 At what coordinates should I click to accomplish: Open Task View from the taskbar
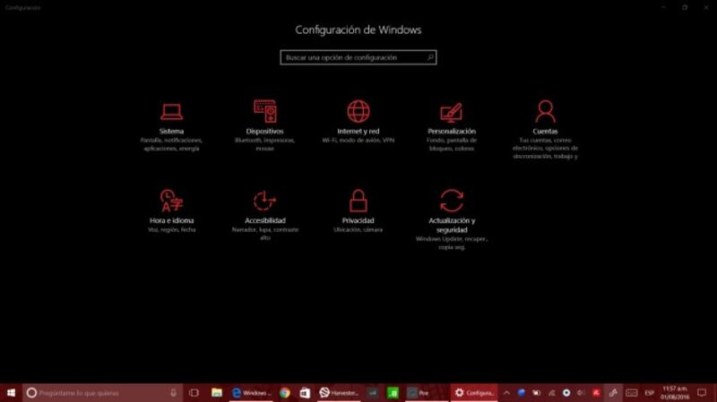pos(194,392)
